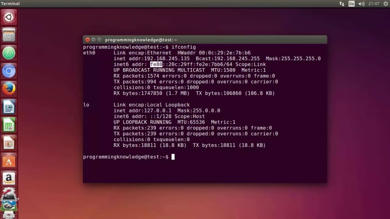390x219 pixels.
Task: Maximize the terminal window
Action: (99, 40)
